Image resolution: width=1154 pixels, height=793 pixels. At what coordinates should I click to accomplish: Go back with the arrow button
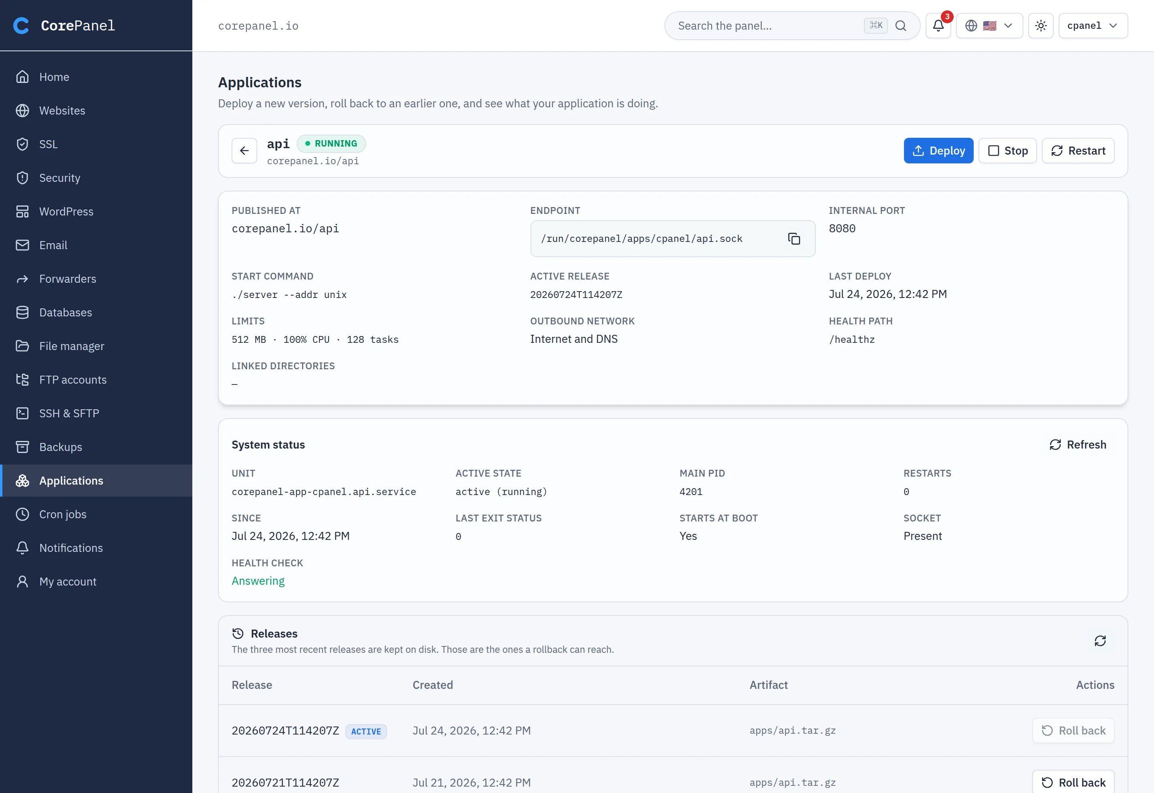pyautogui.click(x=244, y=151)
